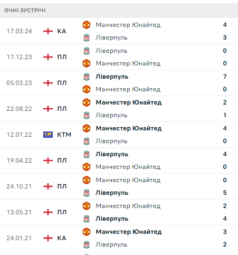Click England flag icon beside 19.04.22

coord(48,160)
